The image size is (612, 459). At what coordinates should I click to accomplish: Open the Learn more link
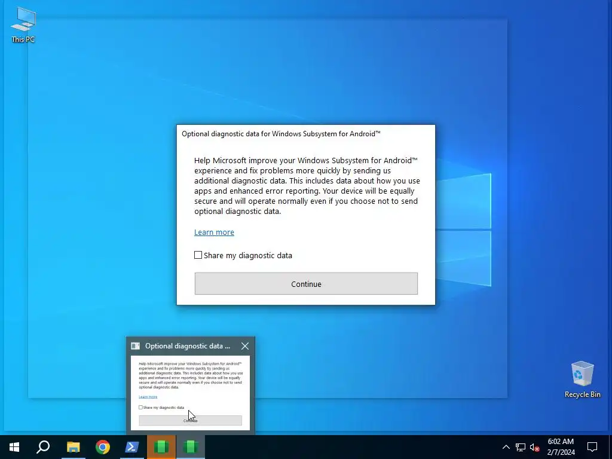[x=215, y=232]
